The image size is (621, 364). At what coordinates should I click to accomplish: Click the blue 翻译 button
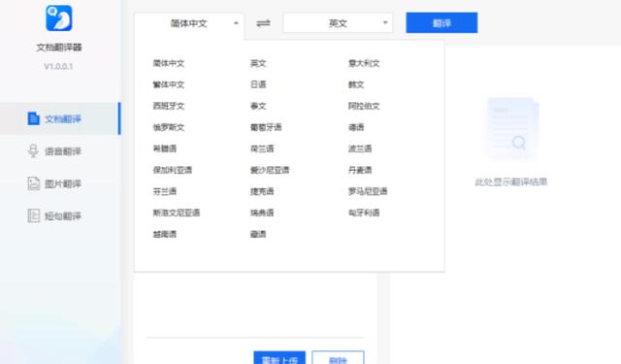pos(441,23)
